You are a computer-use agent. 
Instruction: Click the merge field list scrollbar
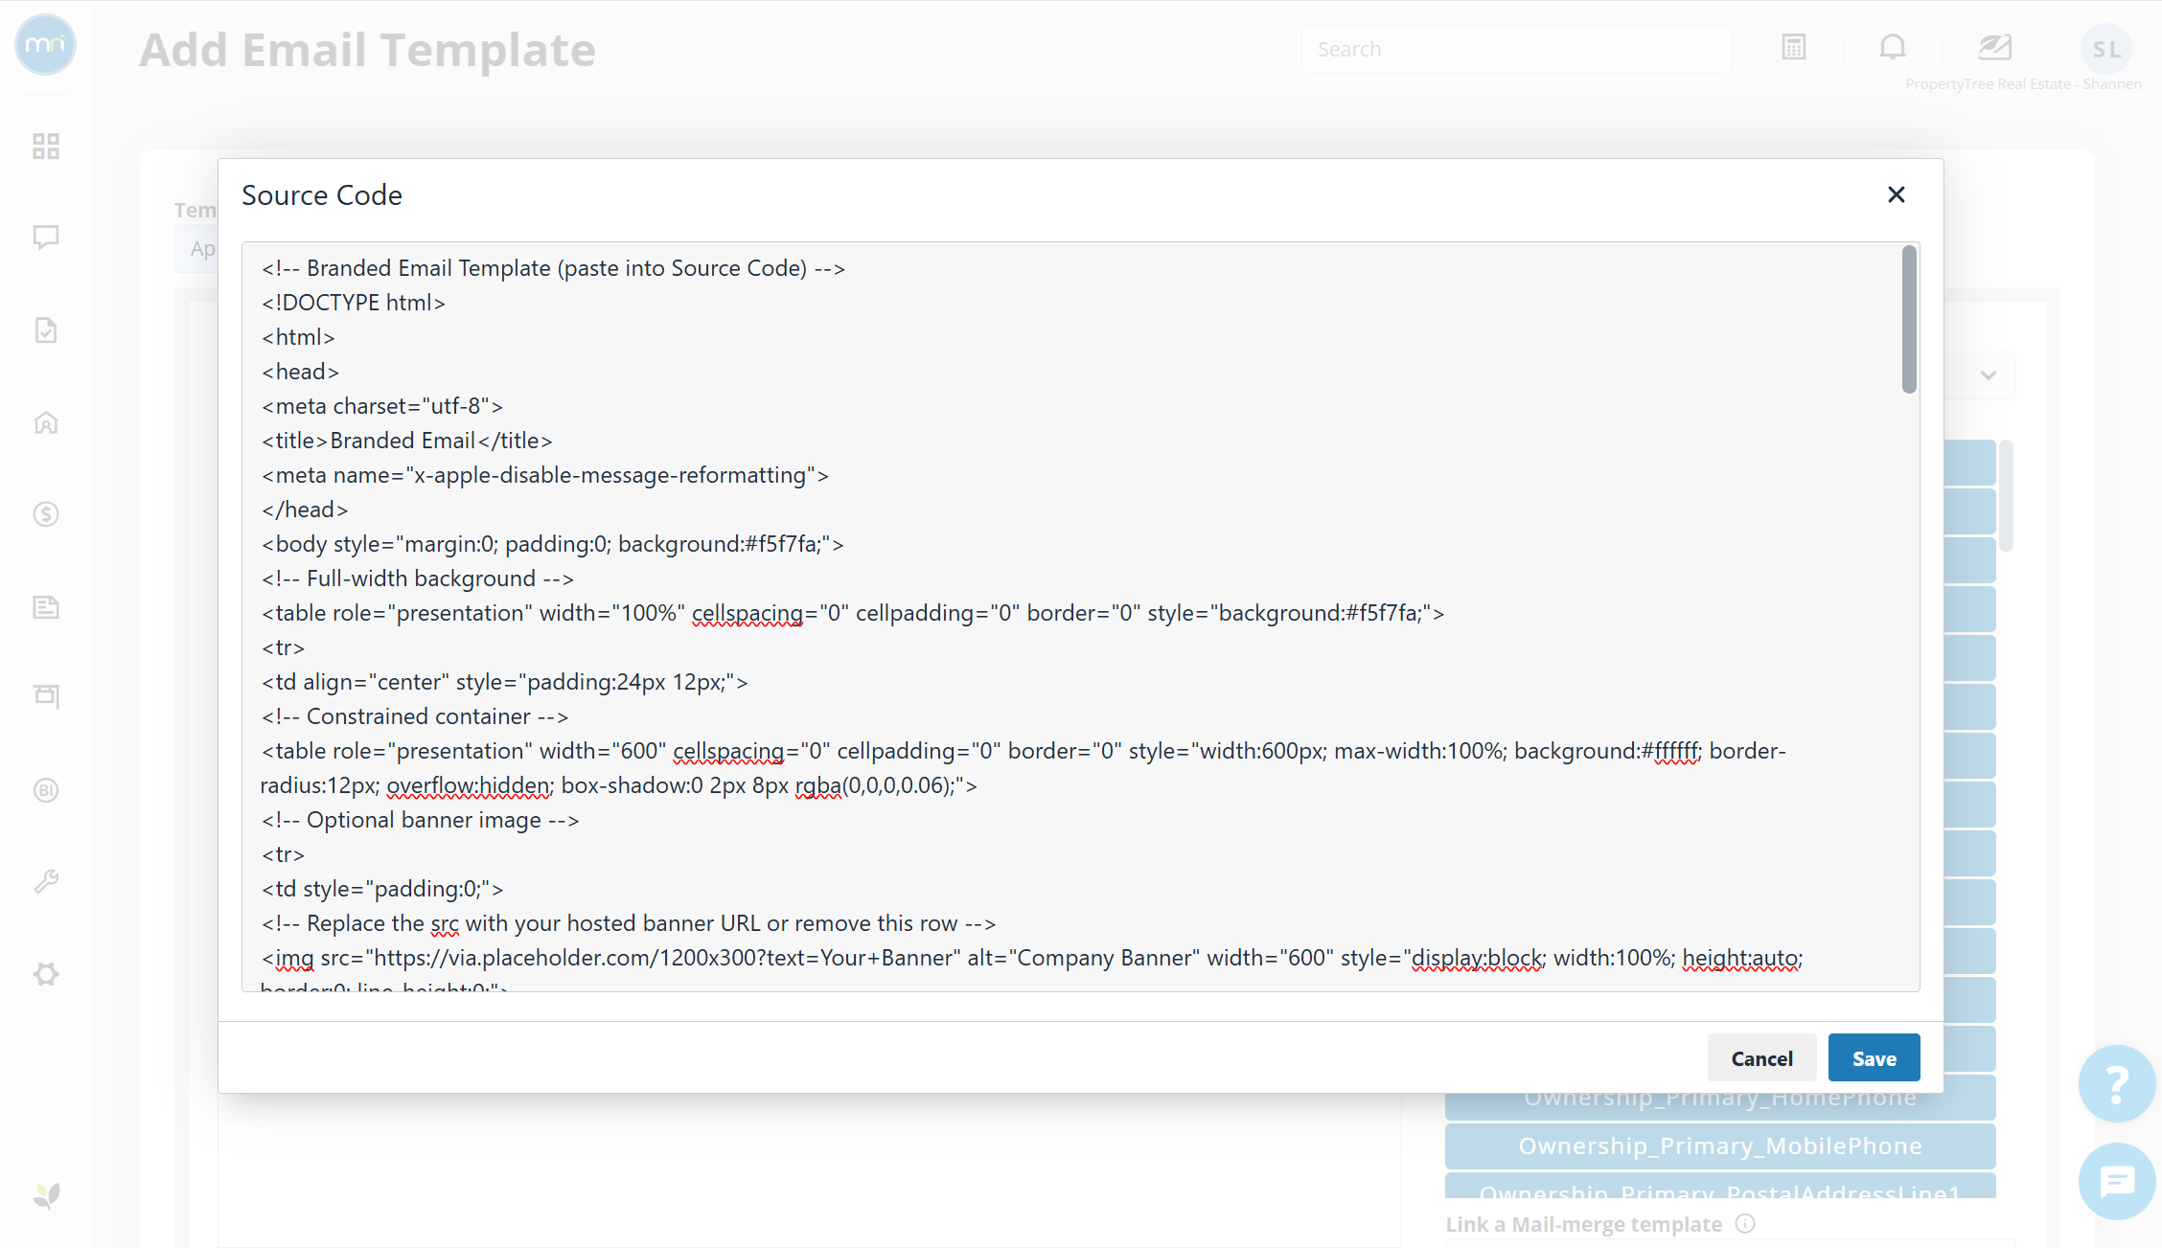(x=2007, y=495)
